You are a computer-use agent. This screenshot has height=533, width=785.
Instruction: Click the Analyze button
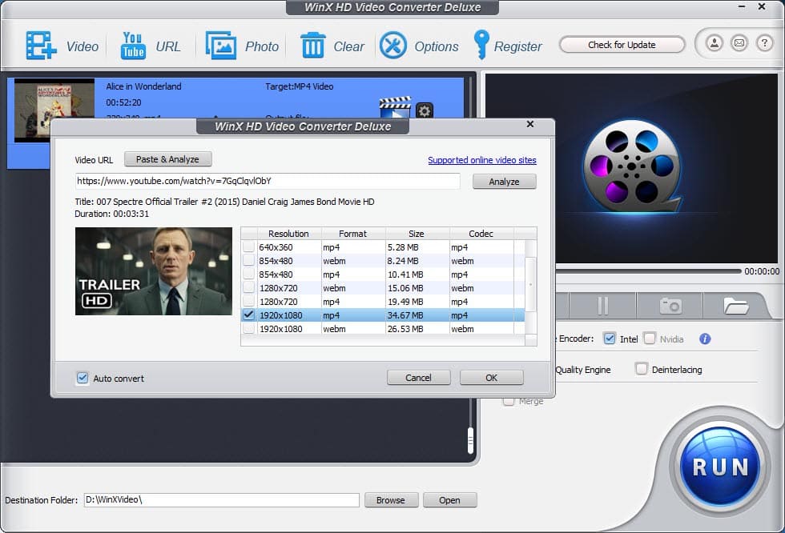point(504,182)
